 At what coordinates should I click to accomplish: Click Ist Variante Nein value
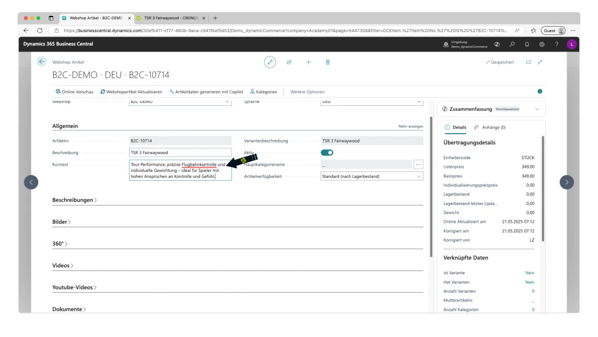[x=530, y=273]
